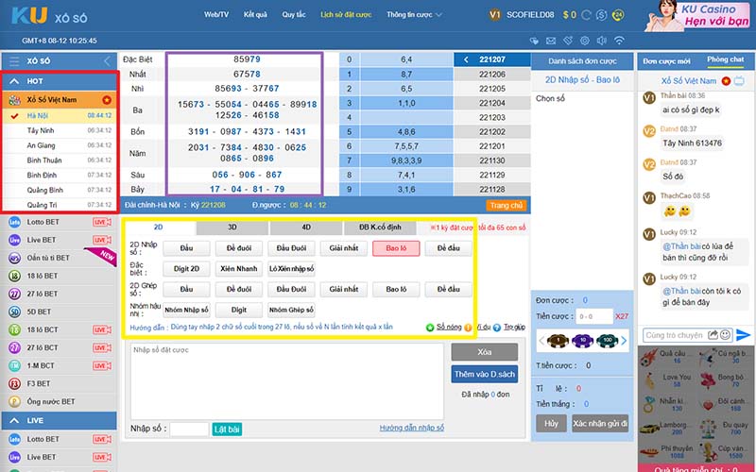
Task: Open the emoji smiley picker in chat
Action: pyautogui.click(x=725, y=335)
